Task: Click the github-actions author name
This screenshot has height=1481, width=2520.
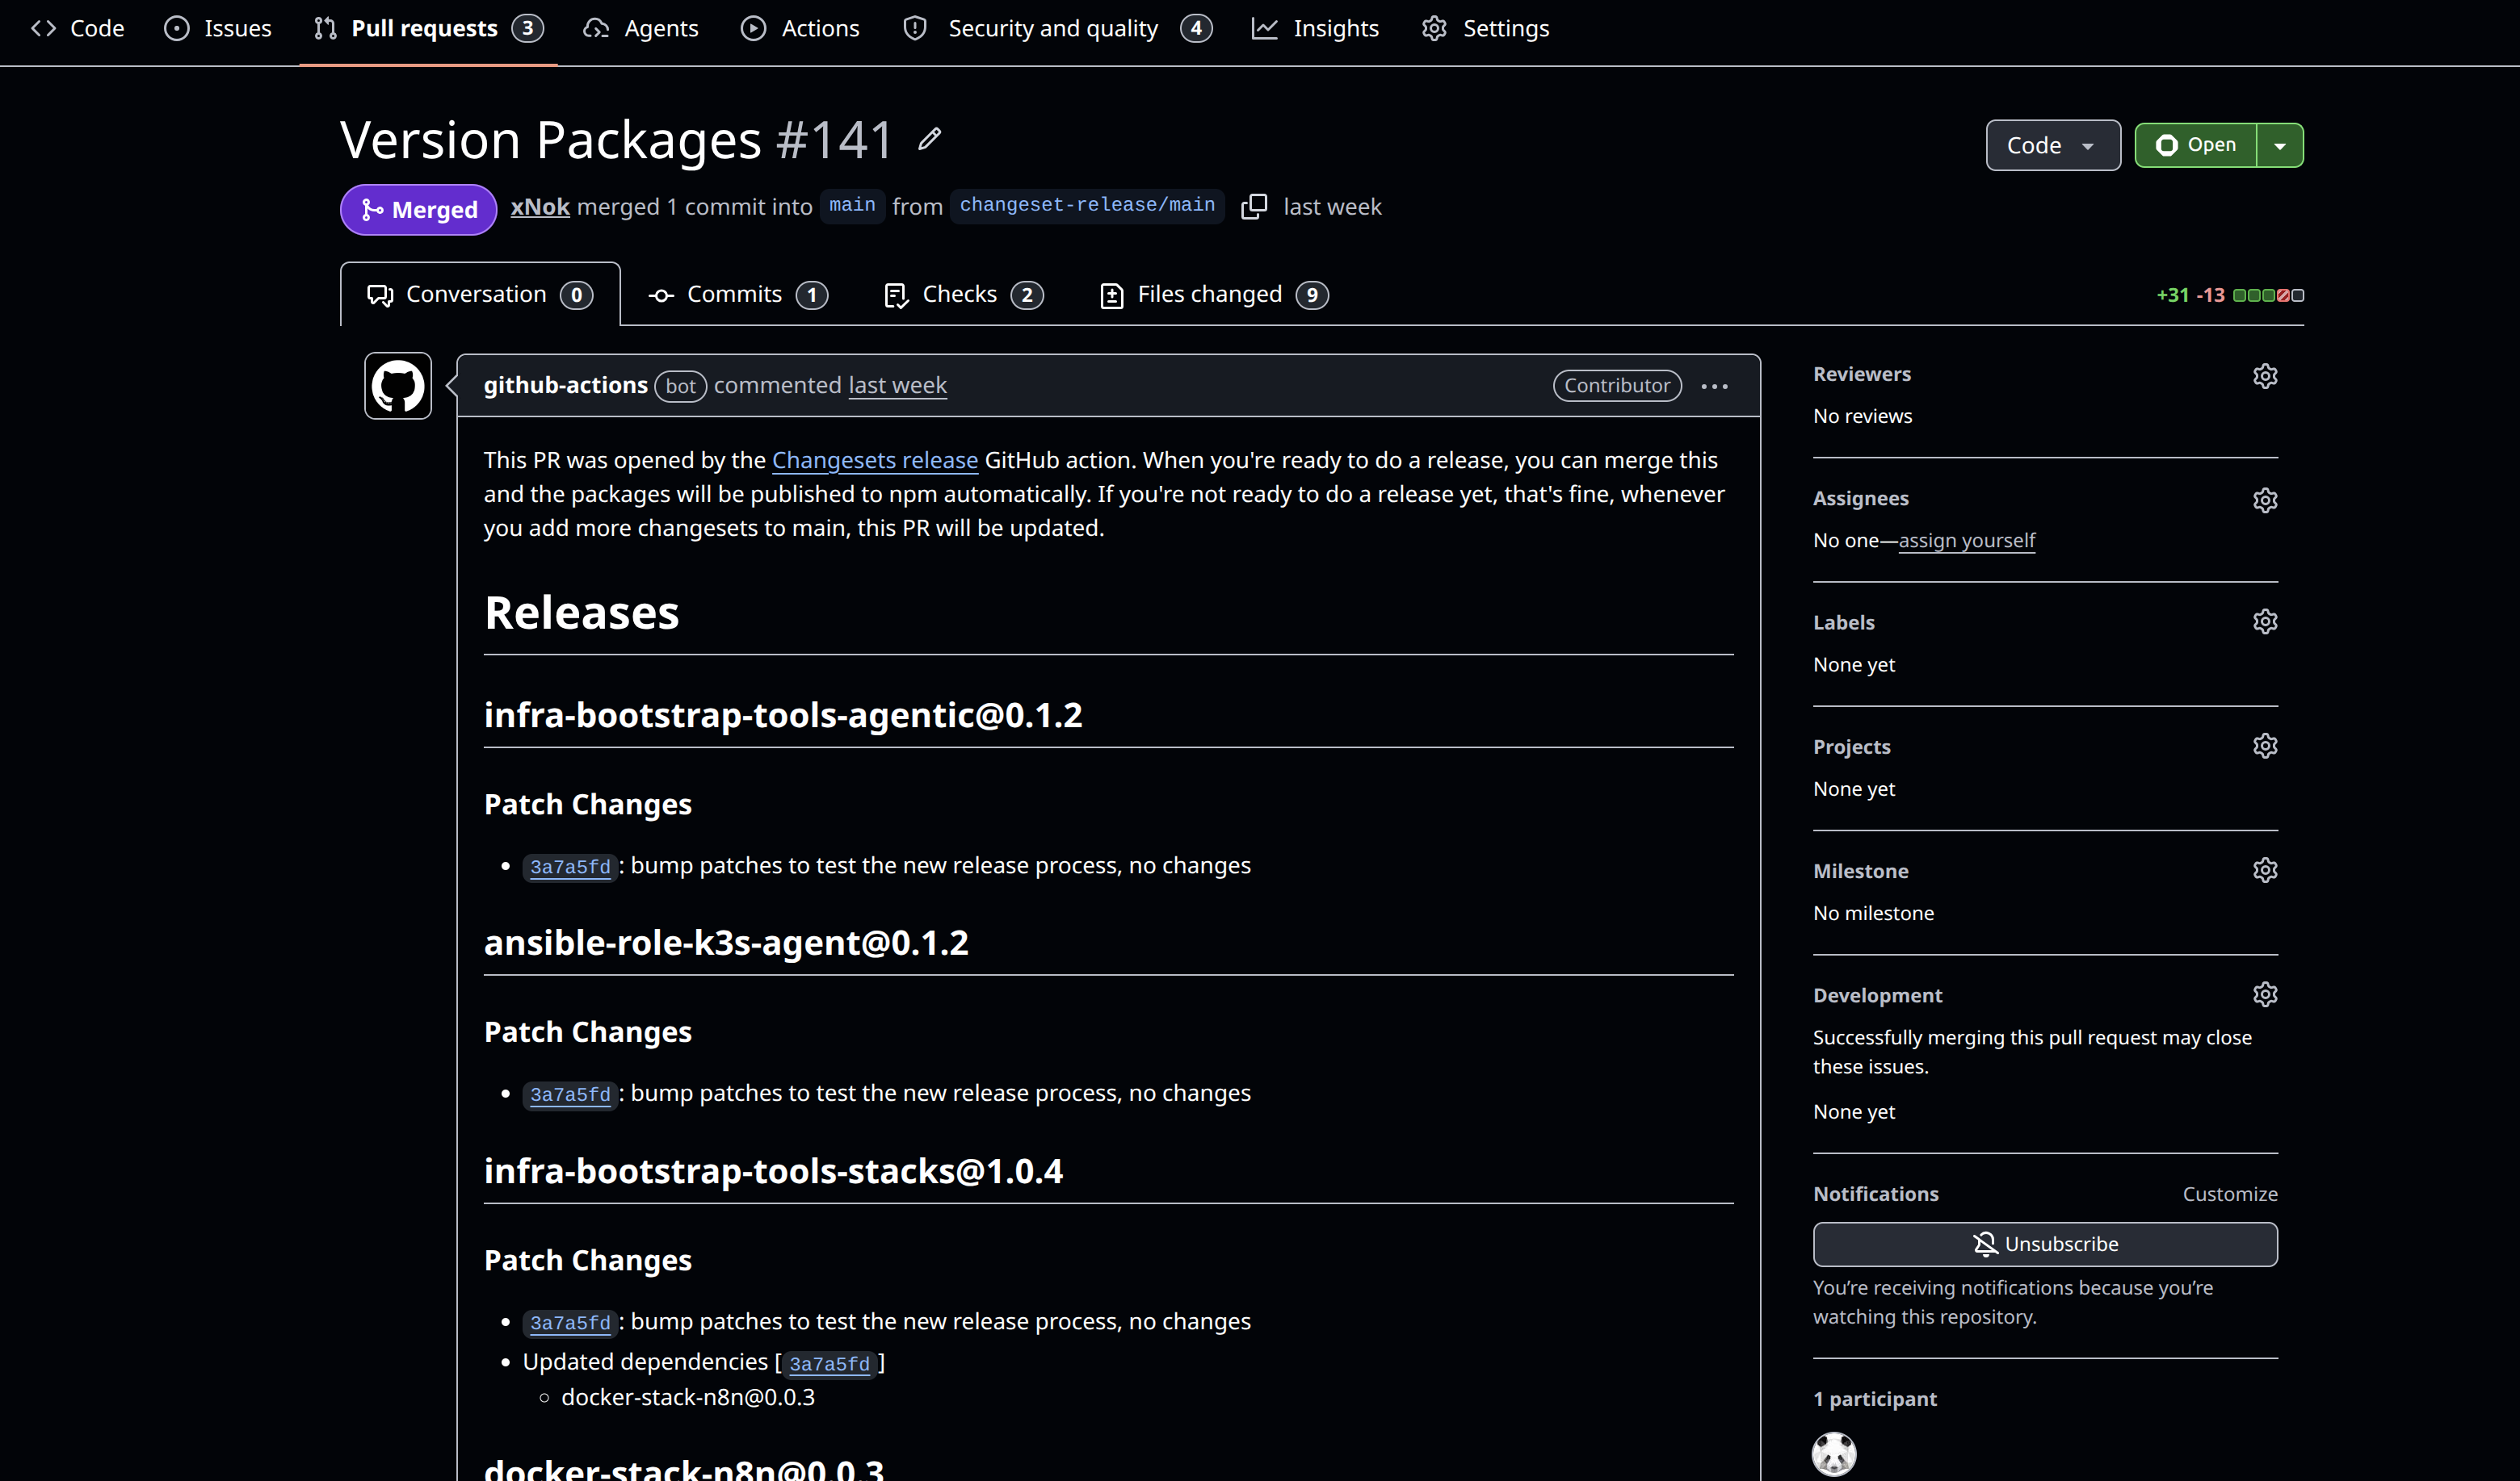Action: point(566,386)
